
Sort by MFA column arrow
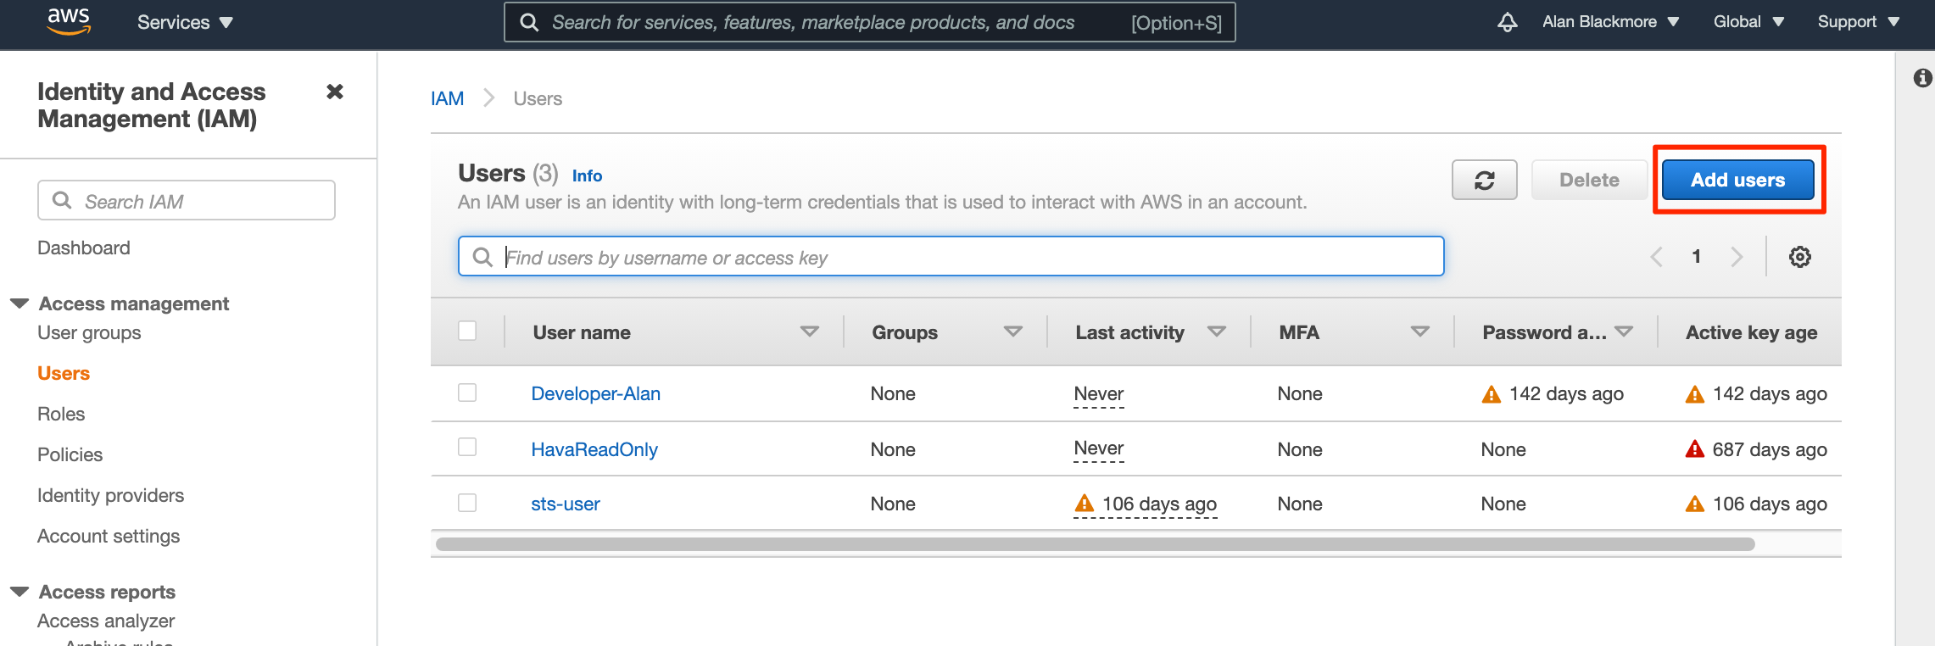tap(1419, 331)
